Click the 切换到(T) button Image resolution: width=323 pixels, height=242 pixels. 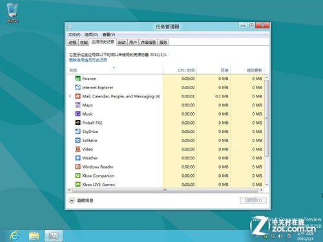(x=253, y=200)
